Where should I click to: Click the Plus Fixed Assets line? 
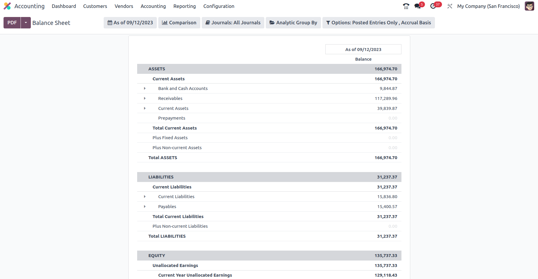[x=269, y=138]
